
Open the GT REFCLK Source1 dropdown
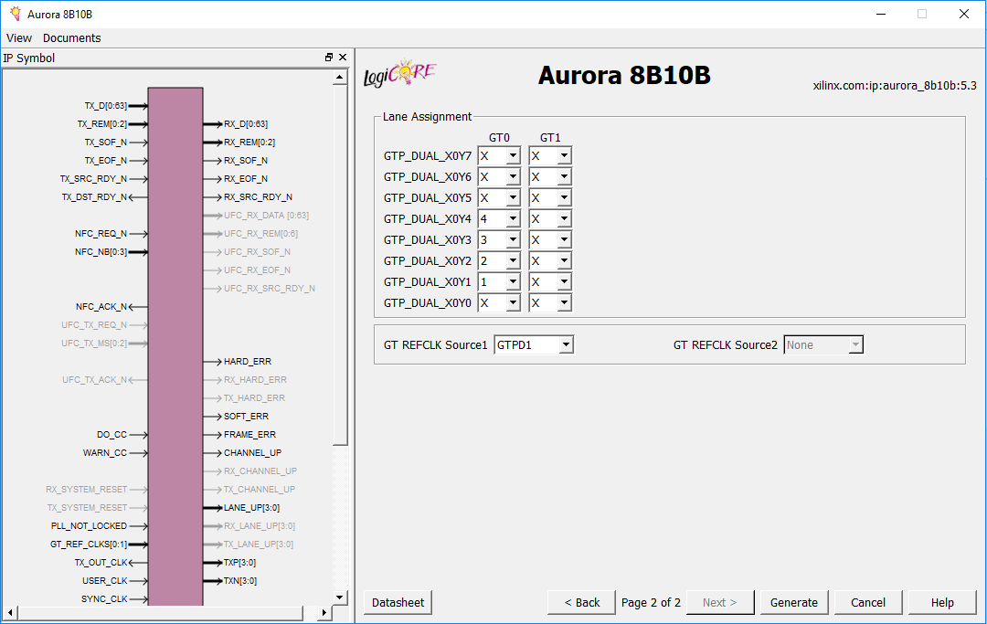(x=568, y=344)
